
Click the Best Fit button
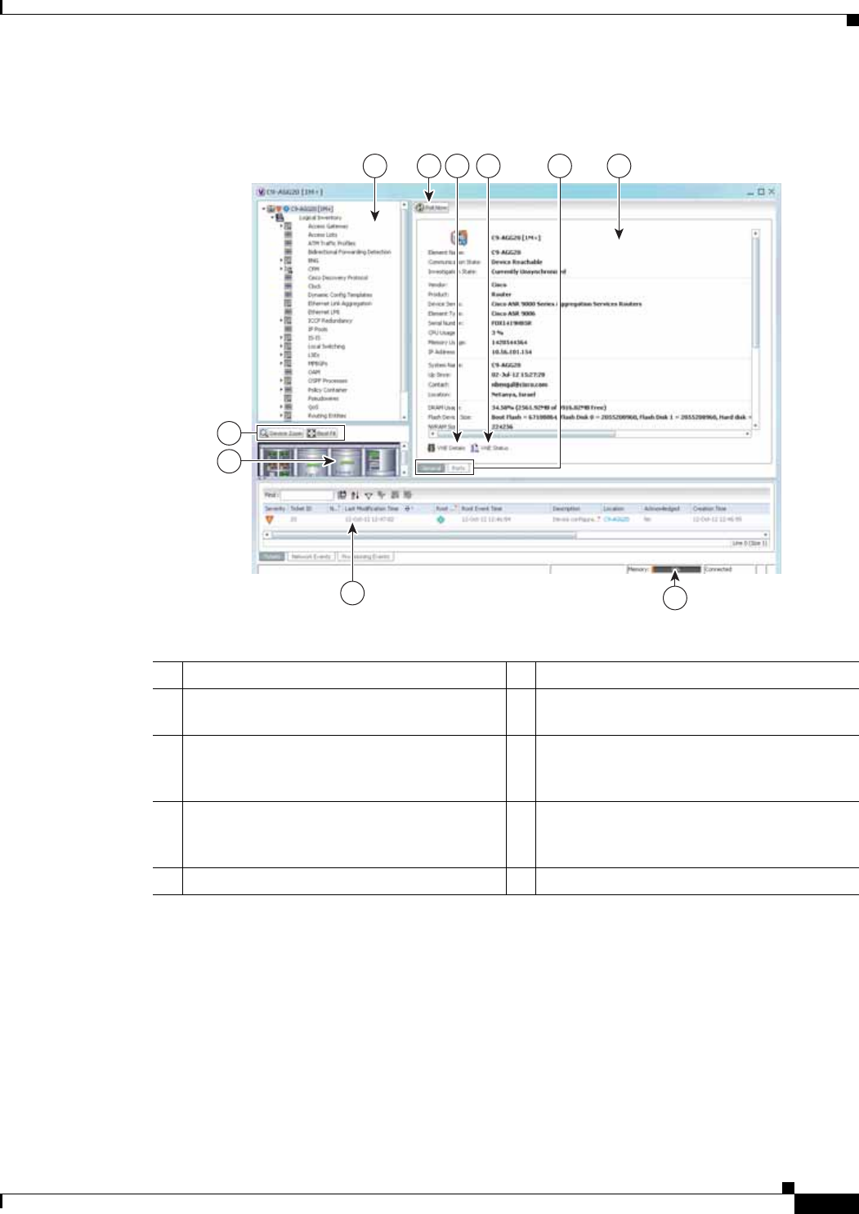pos(323,433)
